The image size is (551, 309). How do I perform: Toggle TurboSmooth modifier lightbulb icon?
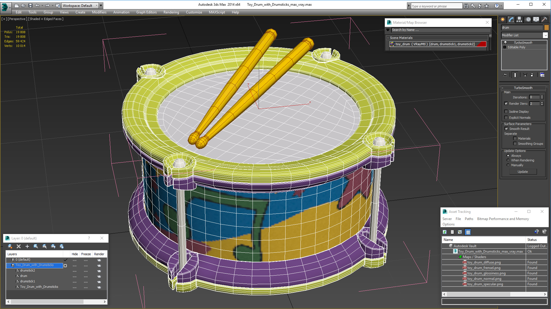point(505,42)
